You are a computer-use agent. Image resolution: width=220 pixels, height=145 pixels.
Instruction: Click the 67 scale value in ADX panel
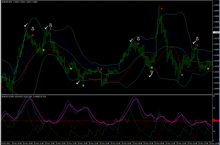tap(214, 96)
